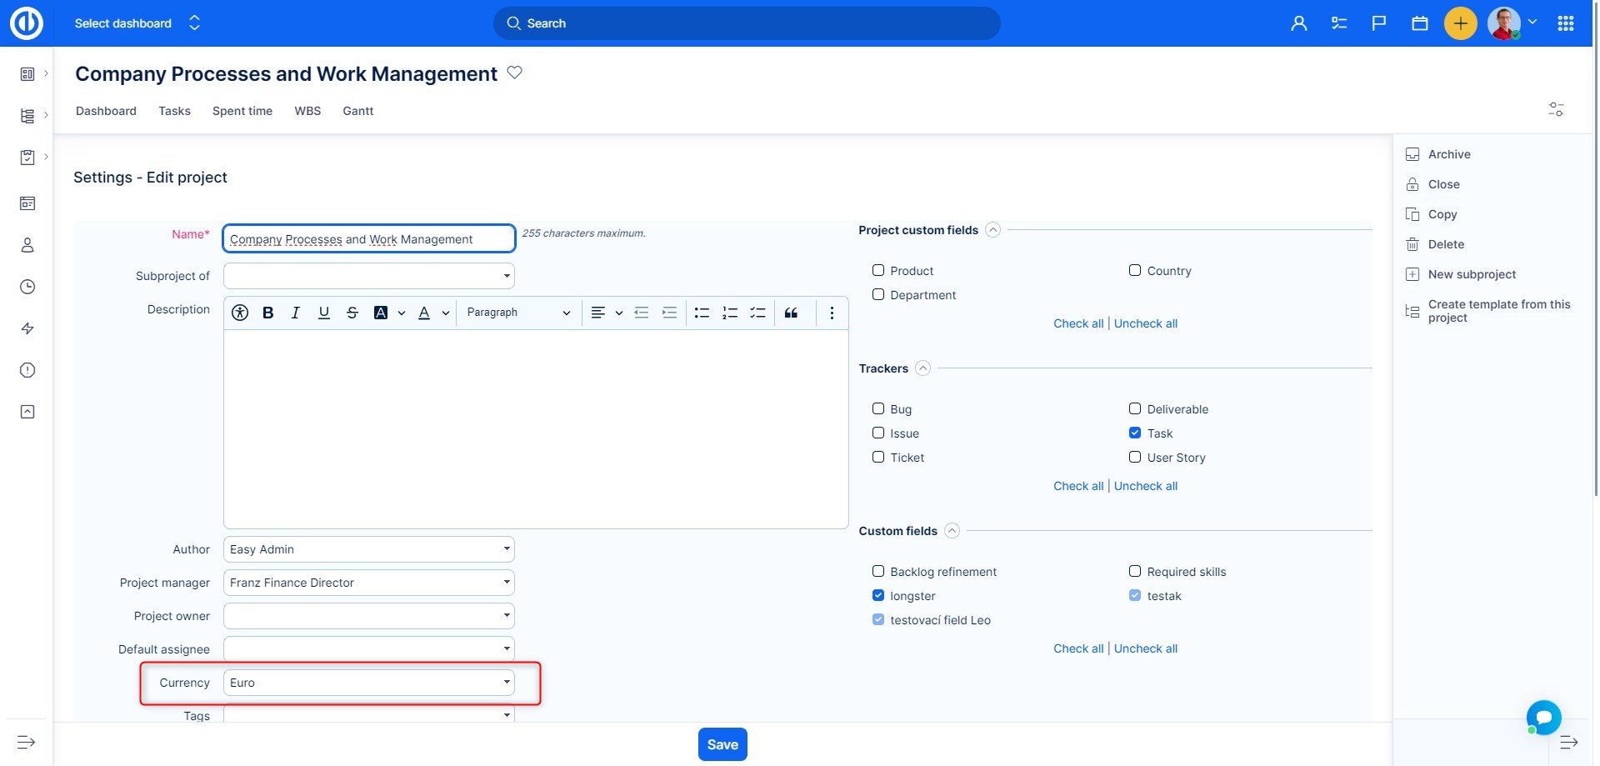Open the Spent time tab
This screenshot has width=1600, height=766.
click(242, 111)
